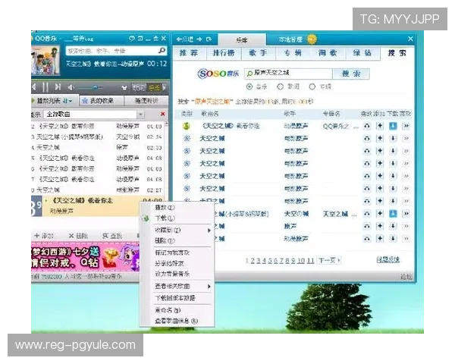Download 《天空之城》载着你走 via blue arrow icon
The image size is (455, 364).
(x=393, y=126)
